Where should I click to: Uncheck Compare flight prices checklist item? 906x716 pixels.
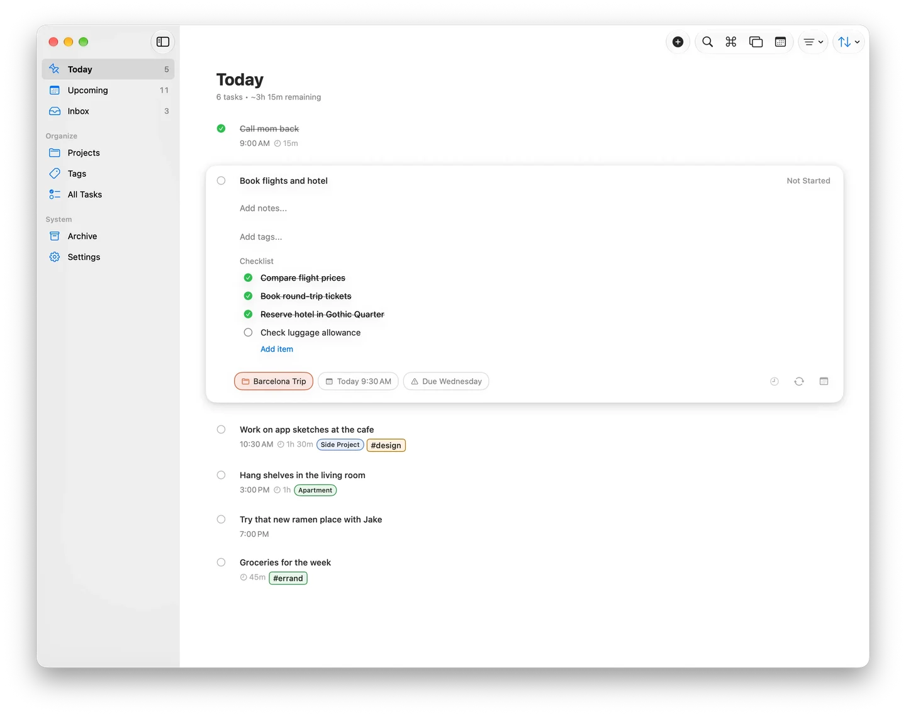point(248,277)
